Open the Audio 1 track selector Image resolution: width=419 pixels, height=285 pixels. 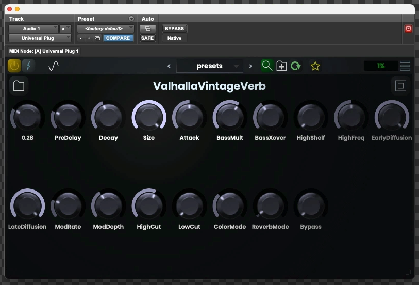[x=33, y=28]
